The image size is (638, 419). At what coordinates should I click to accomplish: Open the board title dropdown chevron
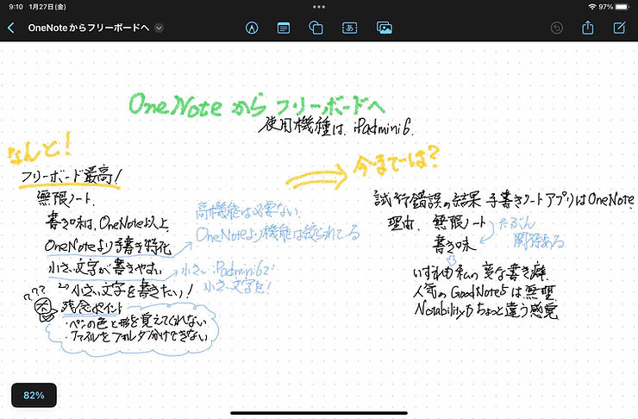click(159, 28)
